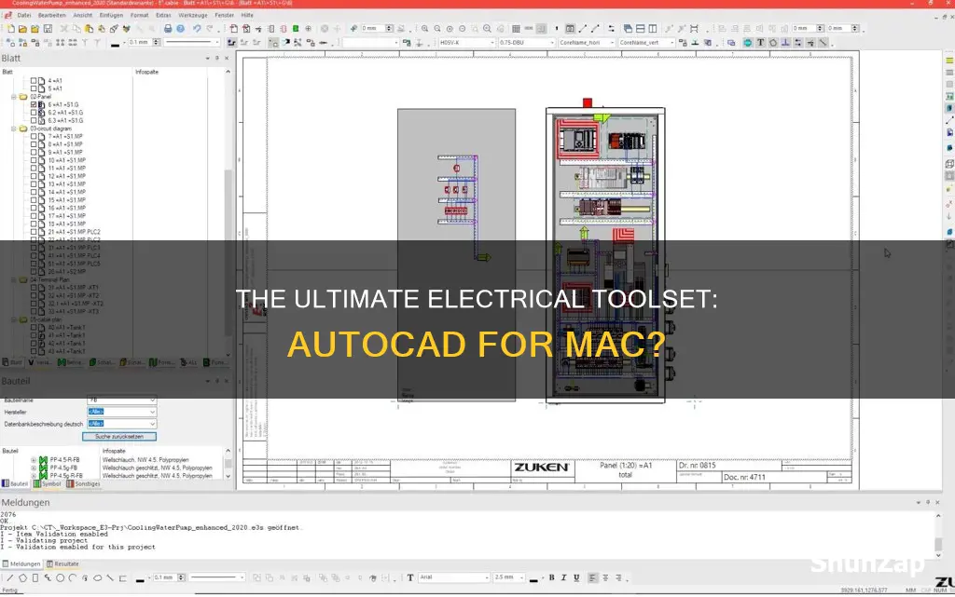955x597 pixels.
Task: Open the Hilfe menu
Action: [246, 15]
